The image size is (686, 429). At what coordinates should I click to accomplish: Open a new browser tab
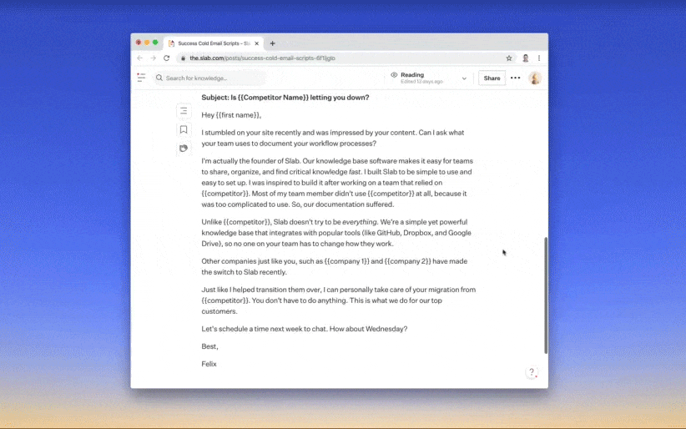(x=272, y=43)
